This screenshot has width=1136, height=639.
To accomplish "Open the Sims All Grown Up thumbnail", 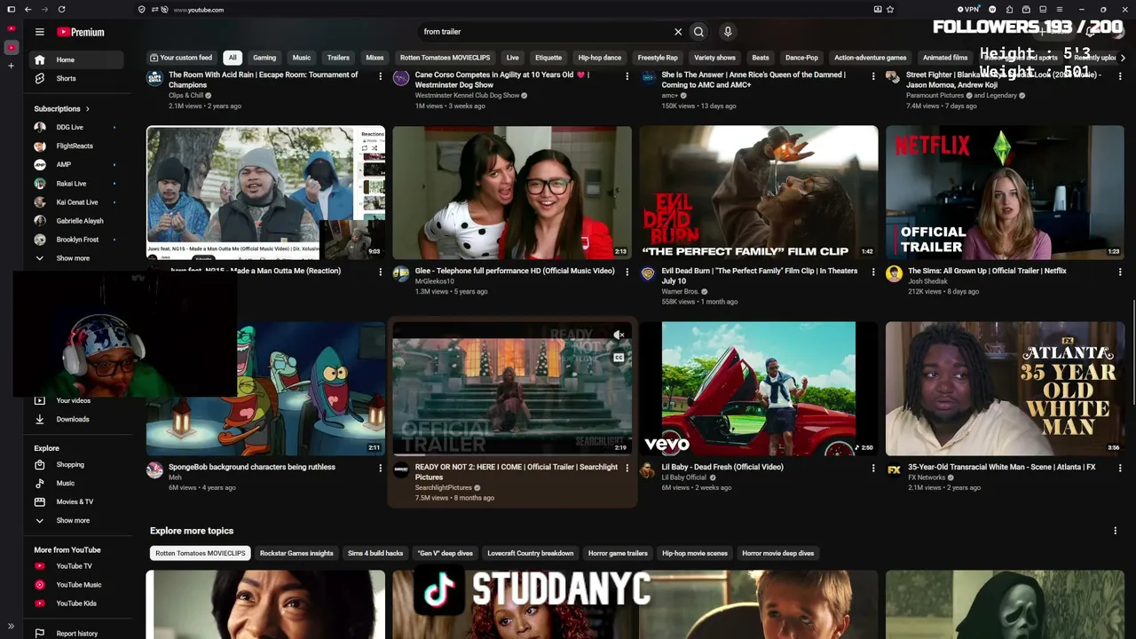I will 1005,193.
